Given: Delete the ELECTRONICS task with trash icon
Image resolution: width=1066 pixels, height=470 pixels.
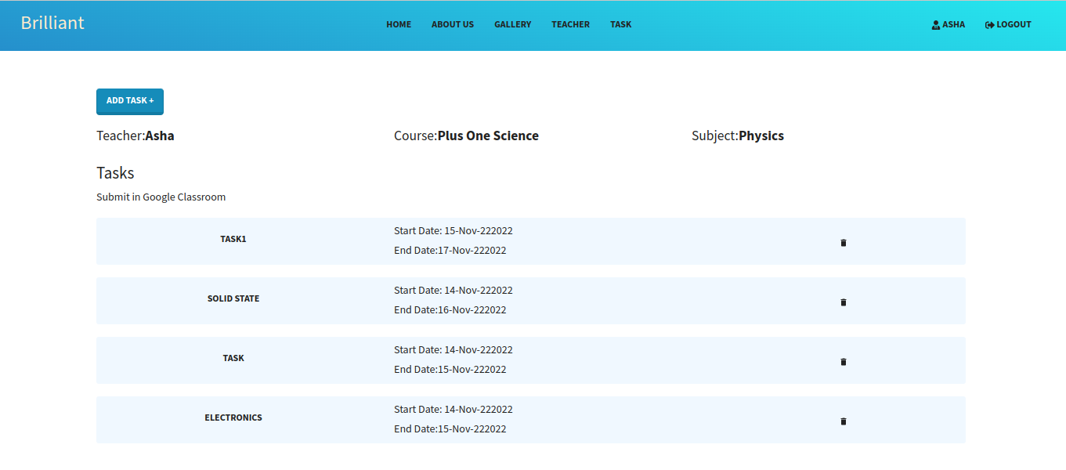Looking at the screenshot, I should [x=844, y=421].
